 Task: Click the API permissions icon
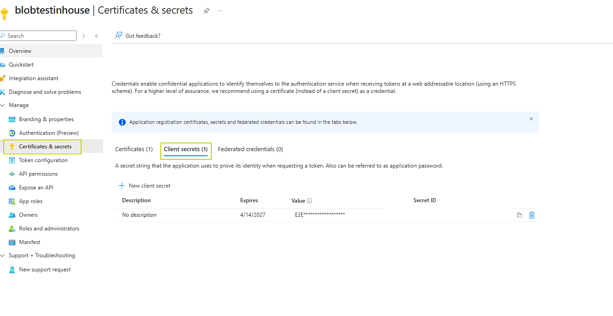tap(12, 174)
